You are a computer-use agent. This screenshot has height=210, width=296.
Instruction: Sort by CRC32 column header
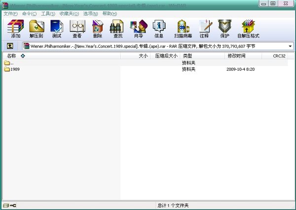pos(275,56)
